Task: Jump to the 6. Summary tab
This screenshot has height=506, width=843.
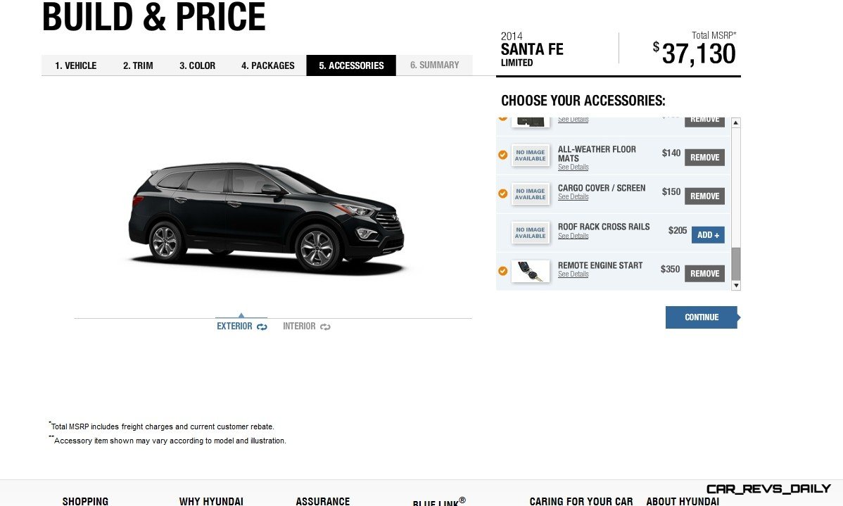Action: pos(434,65)
